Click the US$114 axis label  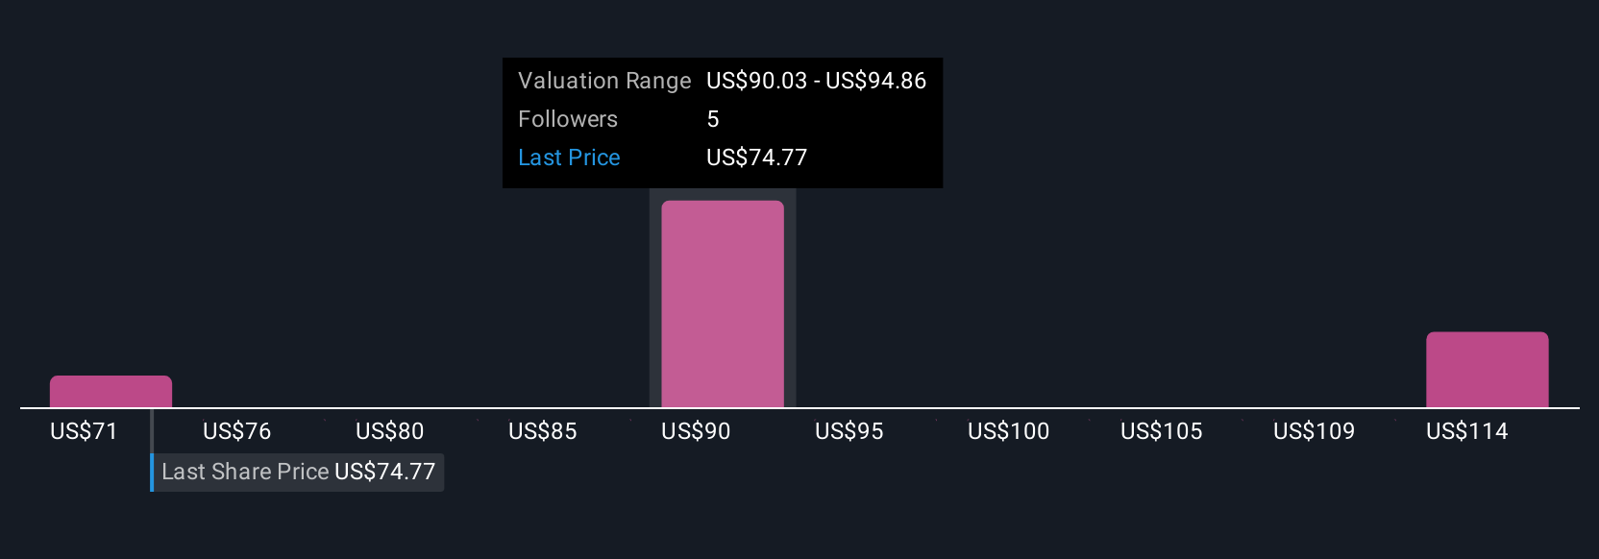pyautogui.click(x=1467, y=431)
